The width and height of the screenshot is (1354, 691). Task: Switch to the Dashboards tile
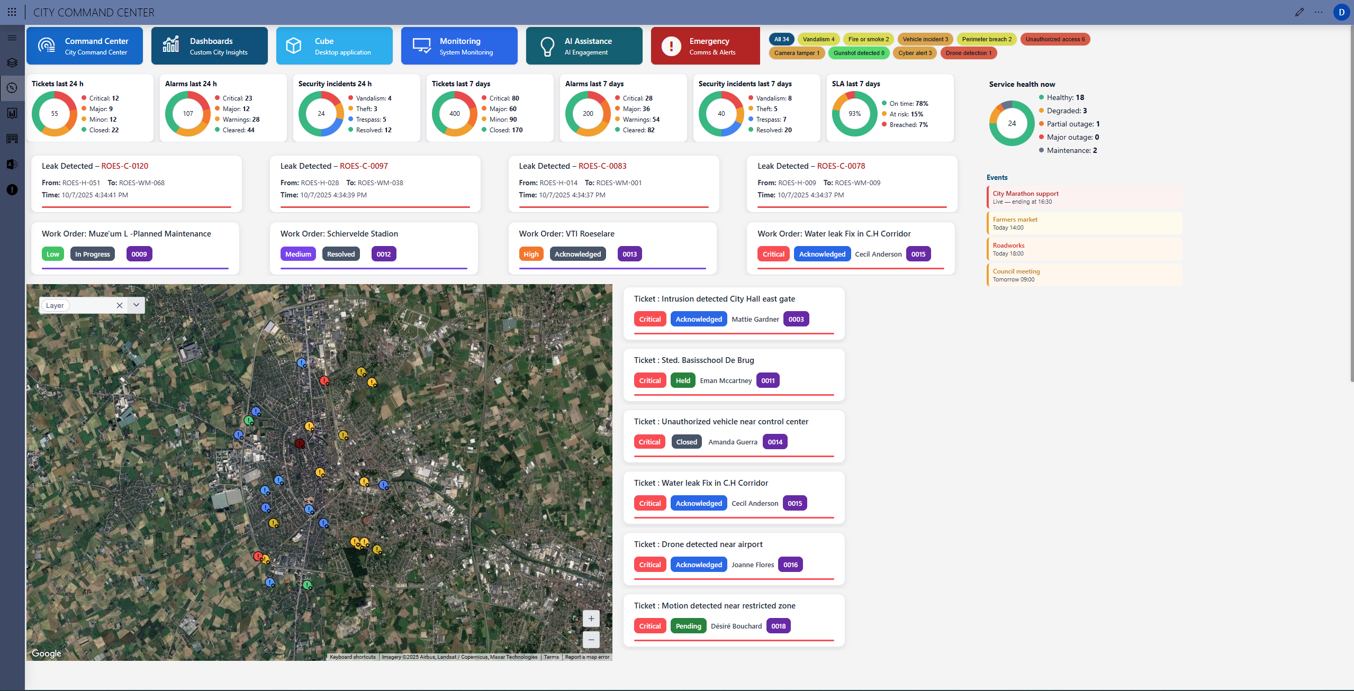[x=209, y=46]
